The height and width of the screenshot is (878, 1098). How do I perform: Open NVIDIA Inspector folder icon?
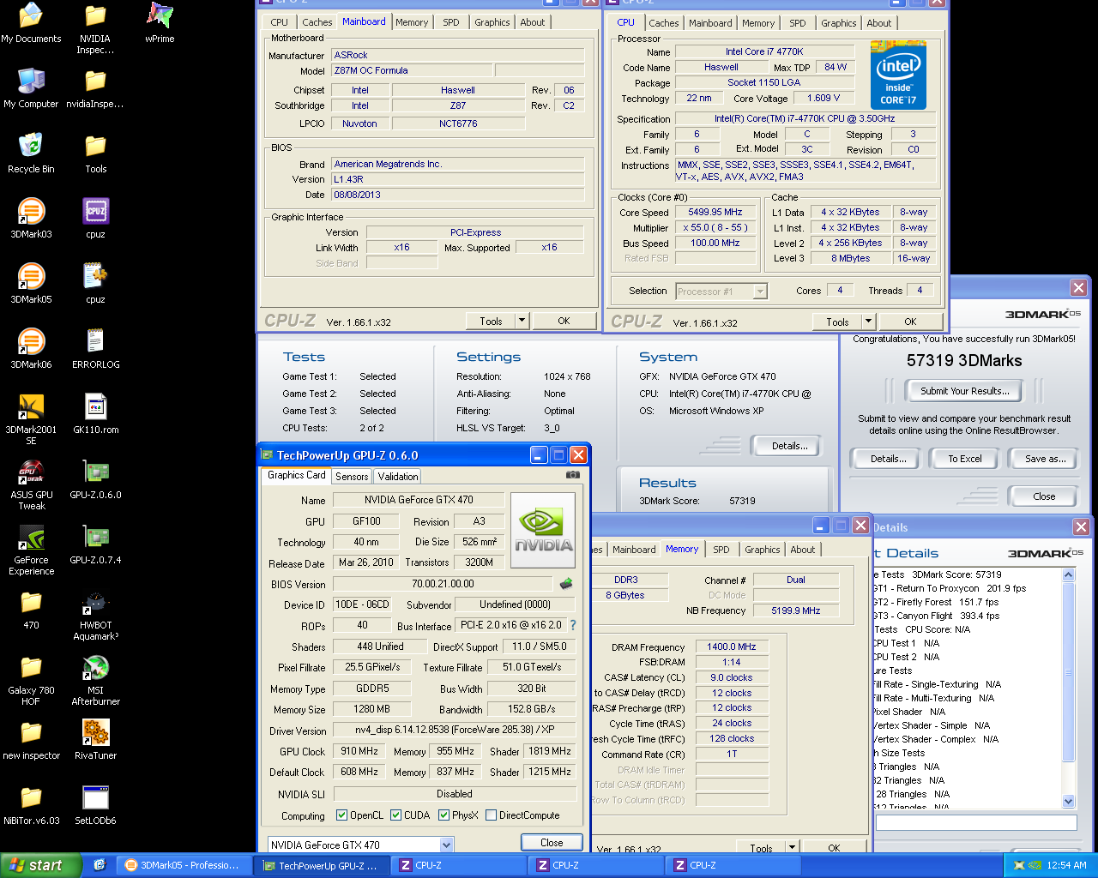coord(95,27)
